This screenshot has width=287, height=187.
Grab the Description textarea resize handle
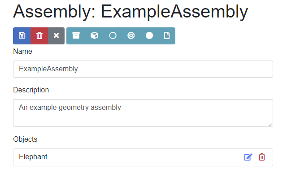[270, 124]
